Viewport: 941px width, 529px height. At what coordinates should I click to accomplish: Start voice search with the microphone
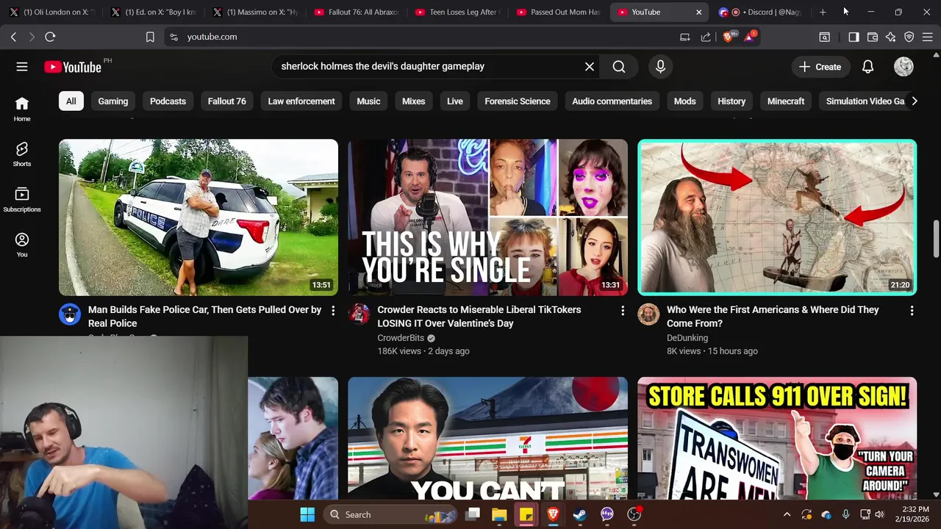(660, 67)
